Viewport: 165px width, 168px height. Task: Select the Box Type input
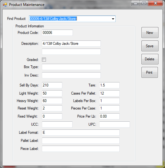[71, 67]
